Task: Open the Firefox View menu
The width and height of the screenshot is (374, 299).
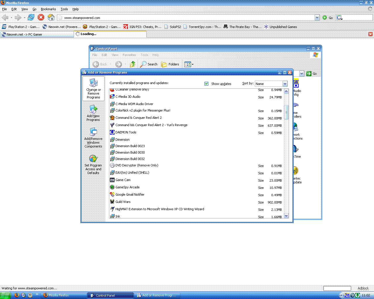Action: point(25,9)
